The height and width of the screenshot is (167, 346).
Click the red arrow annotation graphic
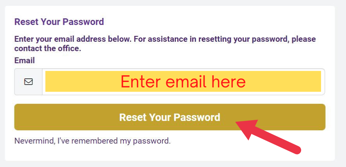point(268,137)
